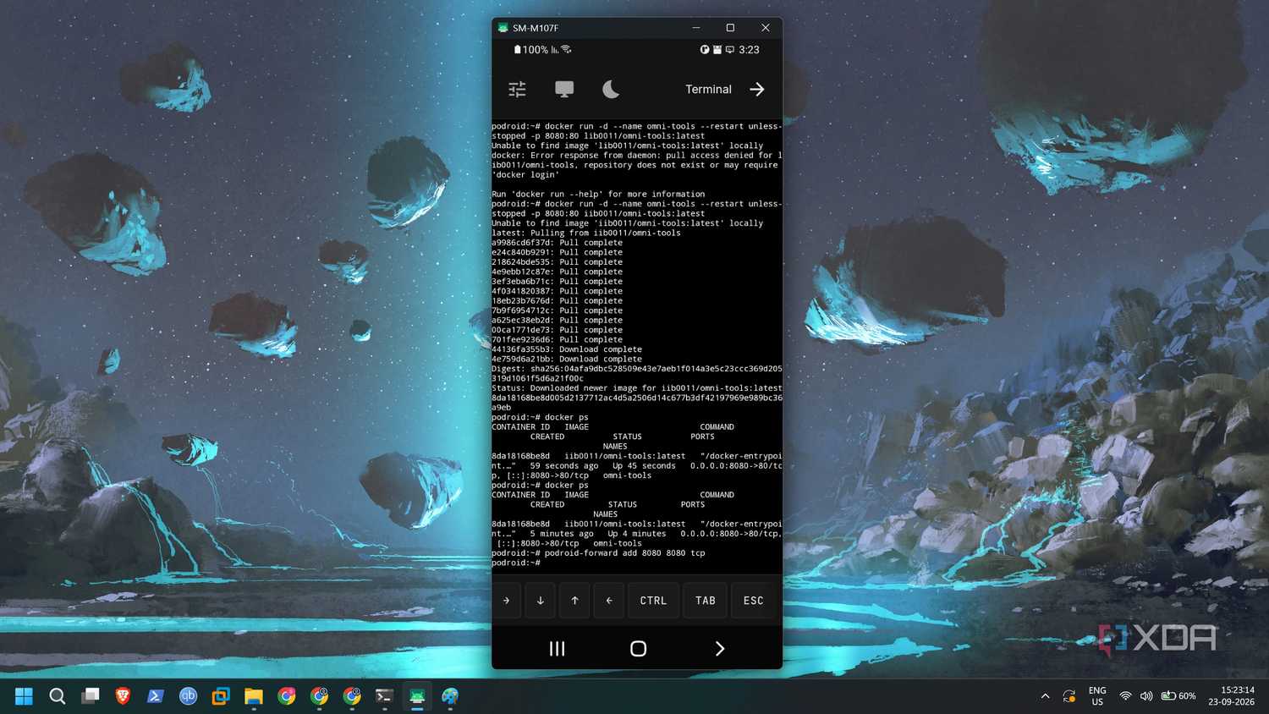Tap the Android home button

[639, 649]
